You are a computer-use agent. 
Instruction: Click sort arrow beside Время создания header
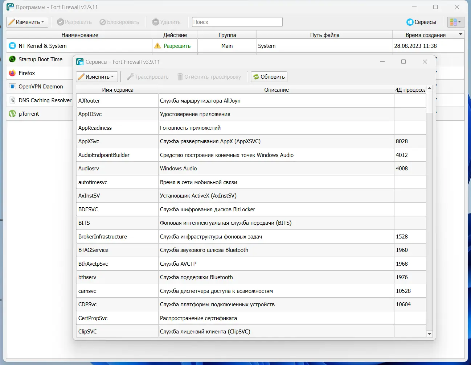(460, 34)
